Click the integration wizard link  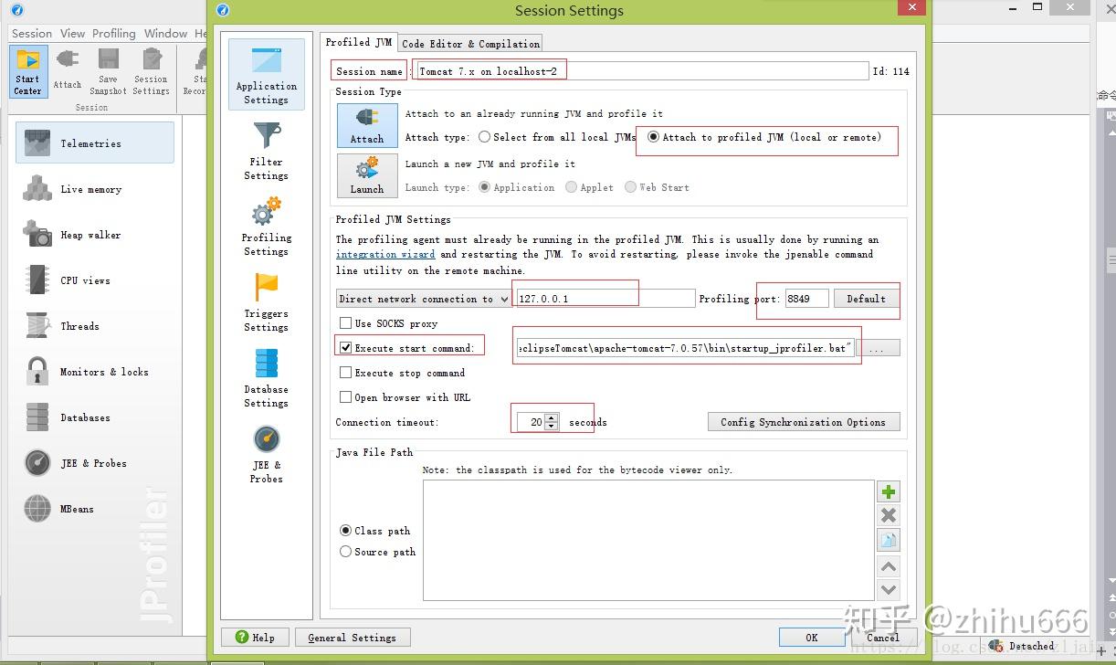(x=385, y=254)
